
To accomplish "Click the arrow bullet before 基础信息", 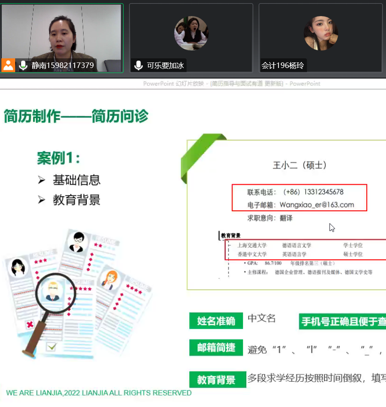I will pyautogui.click(x=42, y=180).
